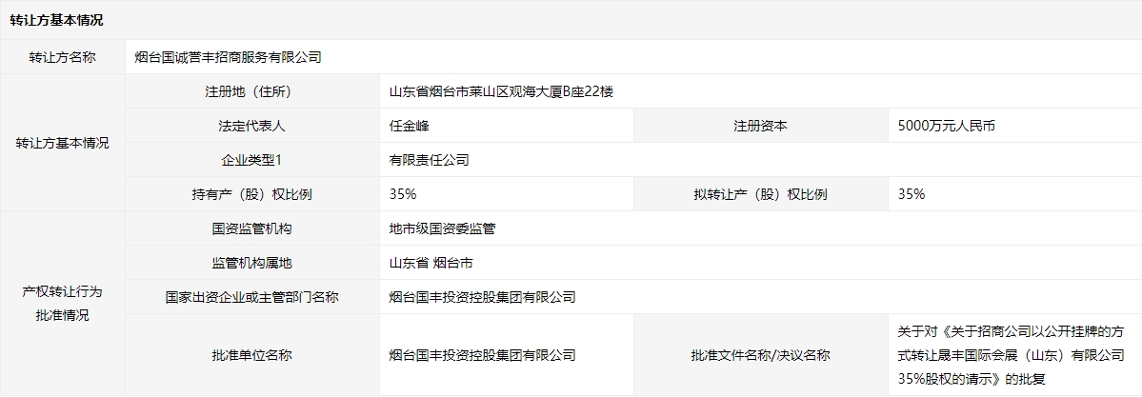Click the 持有产（股）权比例 label
This screenshot has height=397, width=1142.
click(x=251, y=194)
